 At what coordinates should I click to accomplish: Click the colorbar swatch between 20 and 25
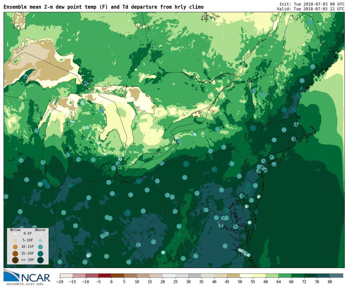coord(169,275)
